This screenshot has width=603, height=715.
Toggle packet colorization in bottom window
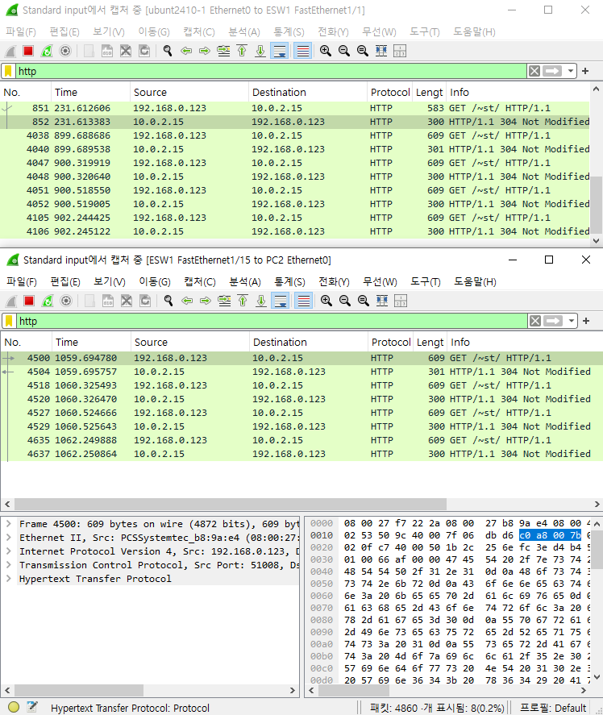click(304, 301)
